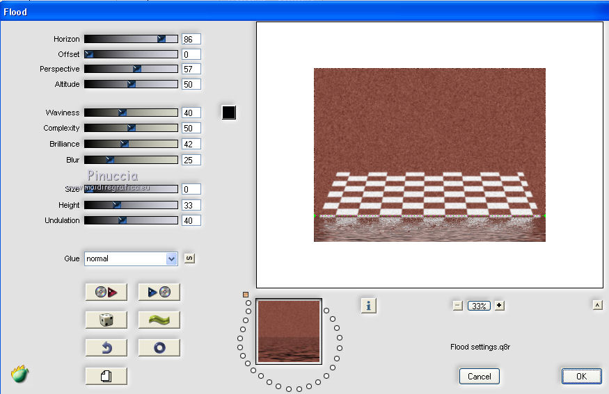Click the Perspective slider track

coord(131,69)
